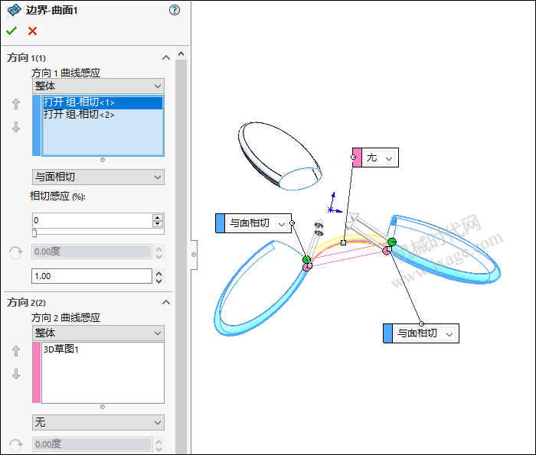The image size is (536, 455).
Task: Click right green connector point on curve
Action: (392, 242)
